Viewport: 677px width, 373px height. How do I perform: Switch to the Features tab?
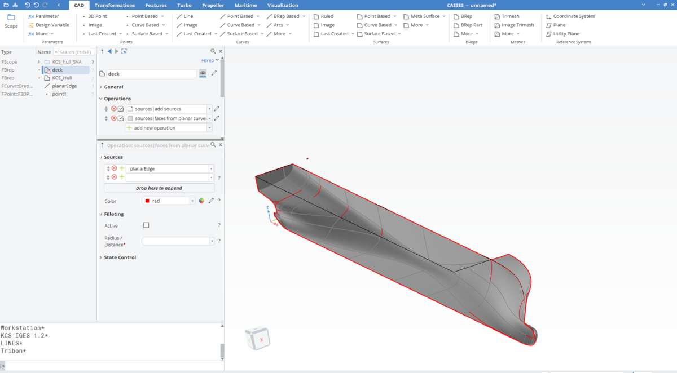[156, 5]
